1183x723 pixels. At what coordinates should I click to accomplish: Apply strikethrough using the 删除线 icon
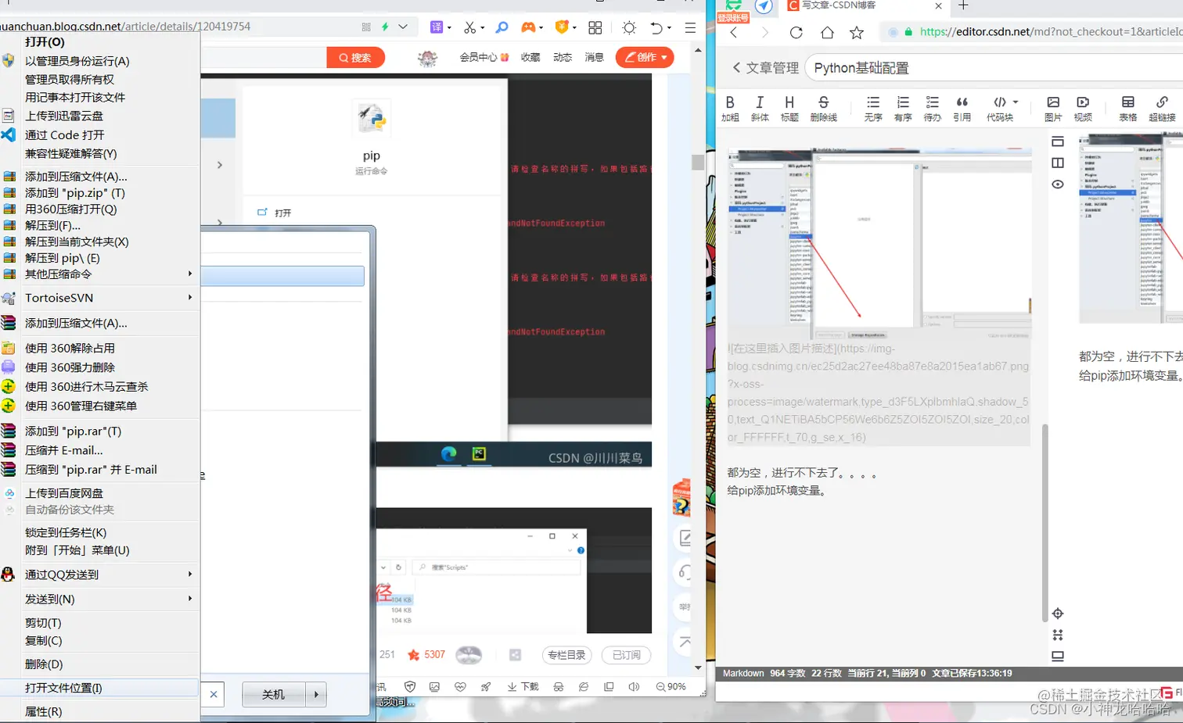824,106
